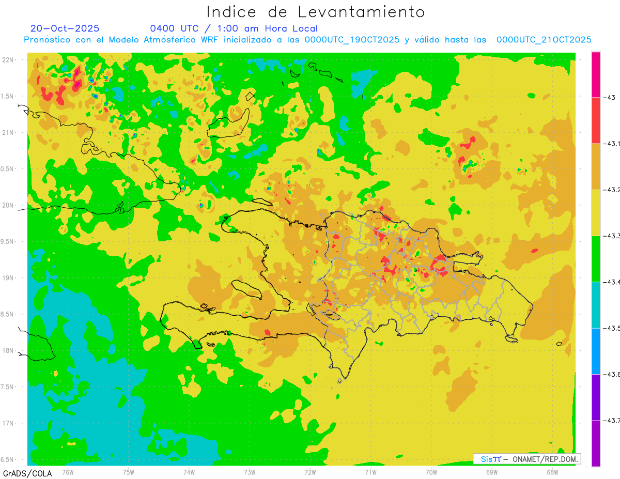Click the magenta swatch atop the color legend

pos(596,74)
